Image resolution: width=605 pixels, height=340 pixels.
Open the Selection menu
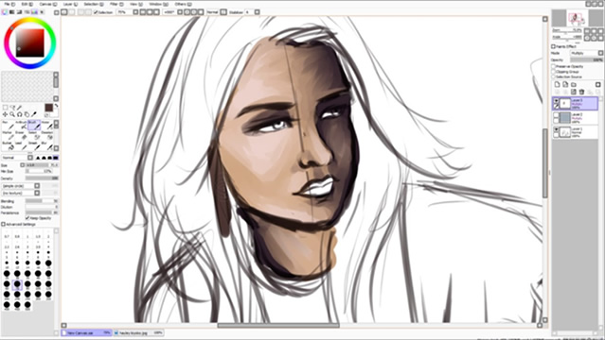94,4
